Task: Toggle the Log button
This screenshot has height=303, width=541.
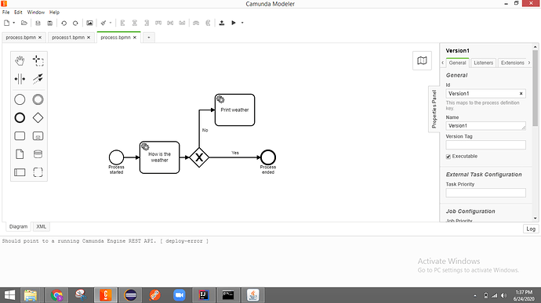Action: [531, 229]
